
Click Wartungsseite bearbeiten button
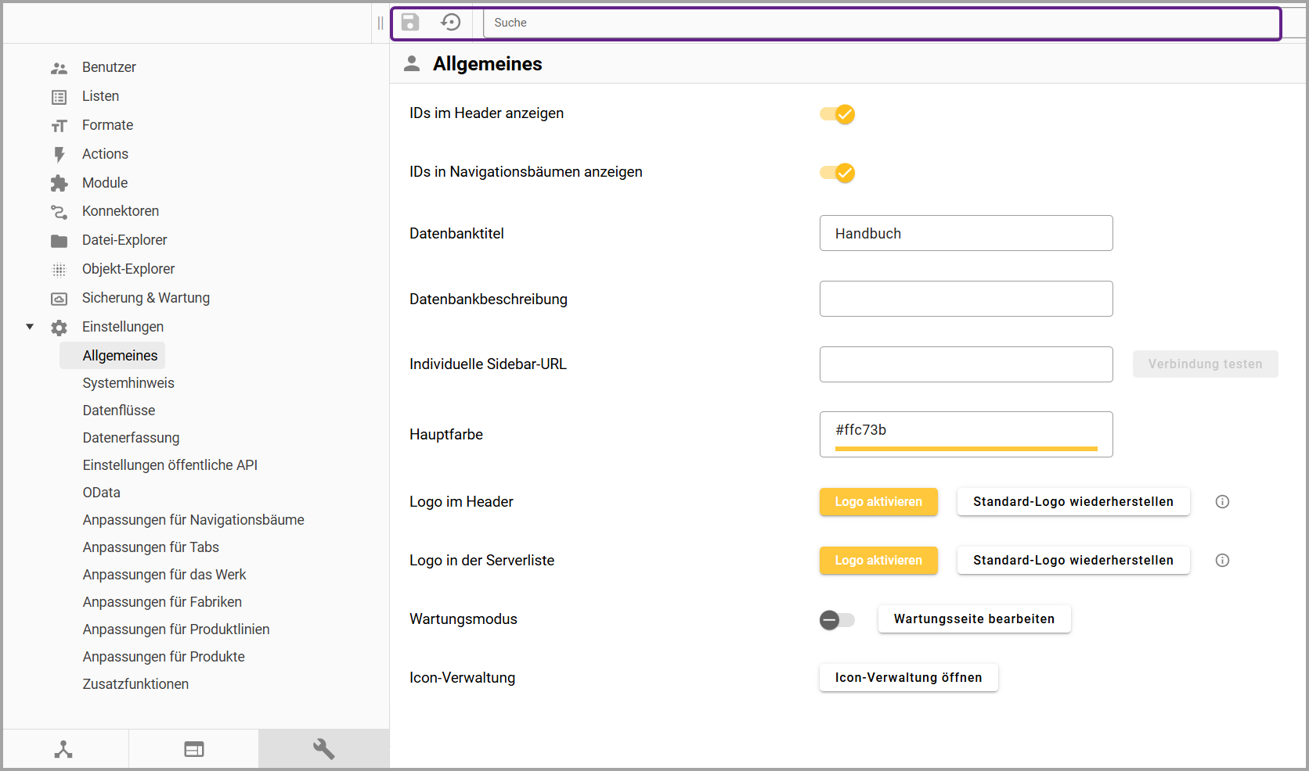(974, 619)
